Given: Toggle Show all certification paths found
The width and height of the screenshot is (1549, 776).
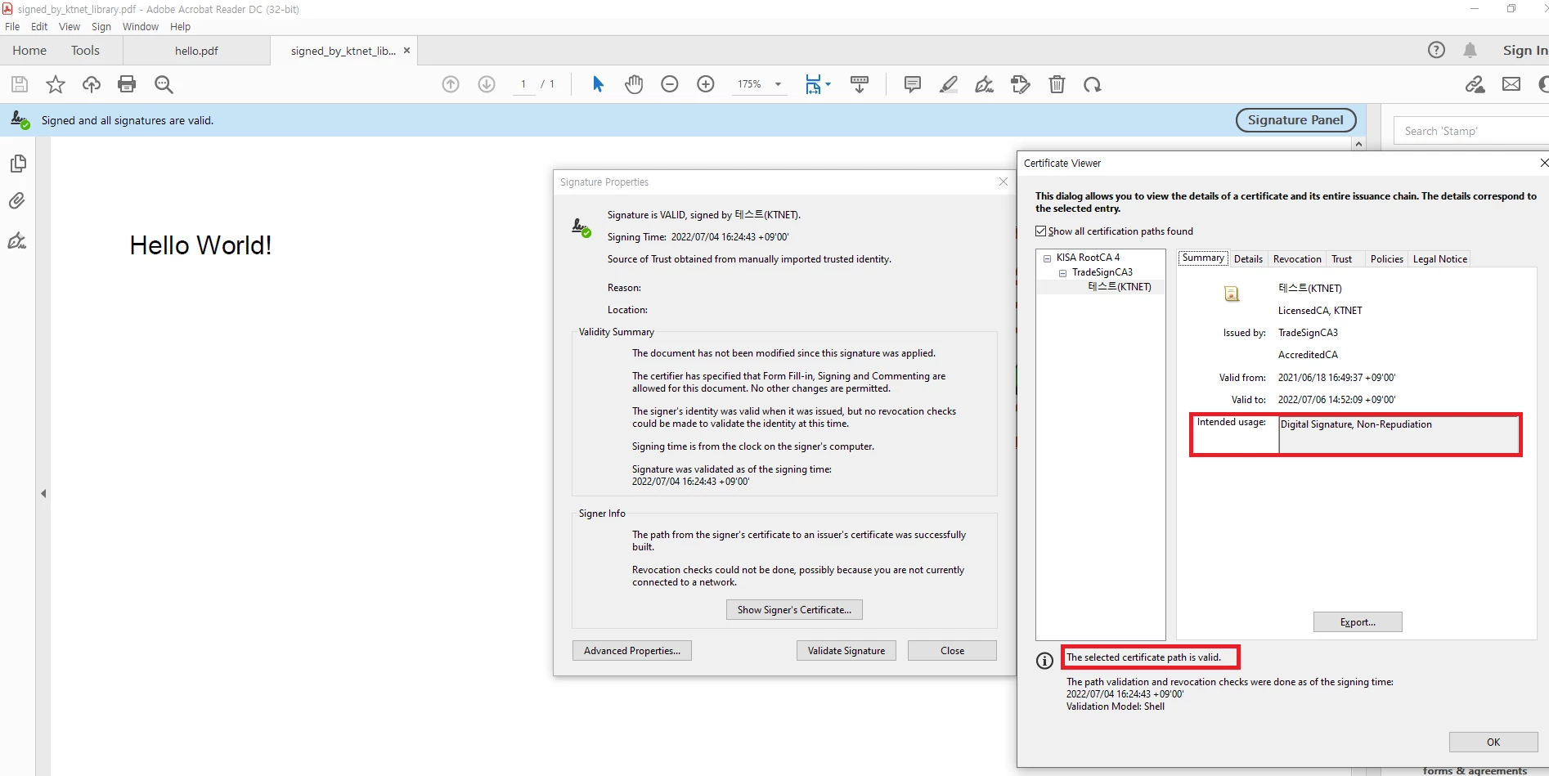Looking at the screenshot, I should (1041, 231).
